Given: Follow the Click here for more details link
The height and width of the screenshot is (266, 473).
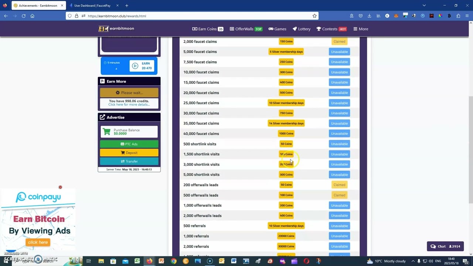Looking at the screenshot, I should coord(129,105).
